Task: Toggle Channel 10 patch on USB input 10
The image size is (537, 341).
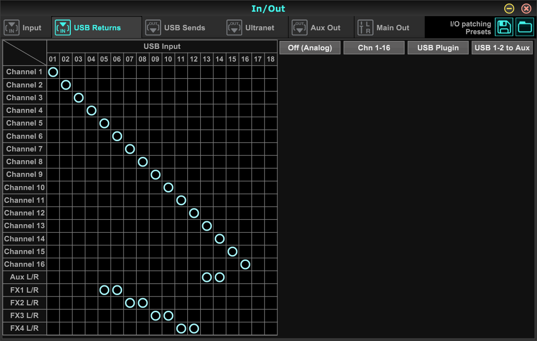Action: point(168,188)
